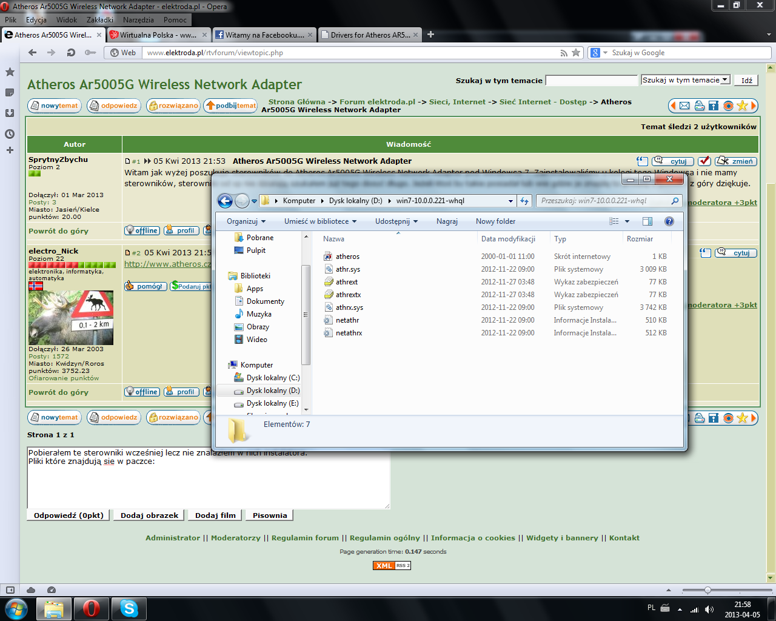Click the email topic envelope icon

click(x=684, y=106)
